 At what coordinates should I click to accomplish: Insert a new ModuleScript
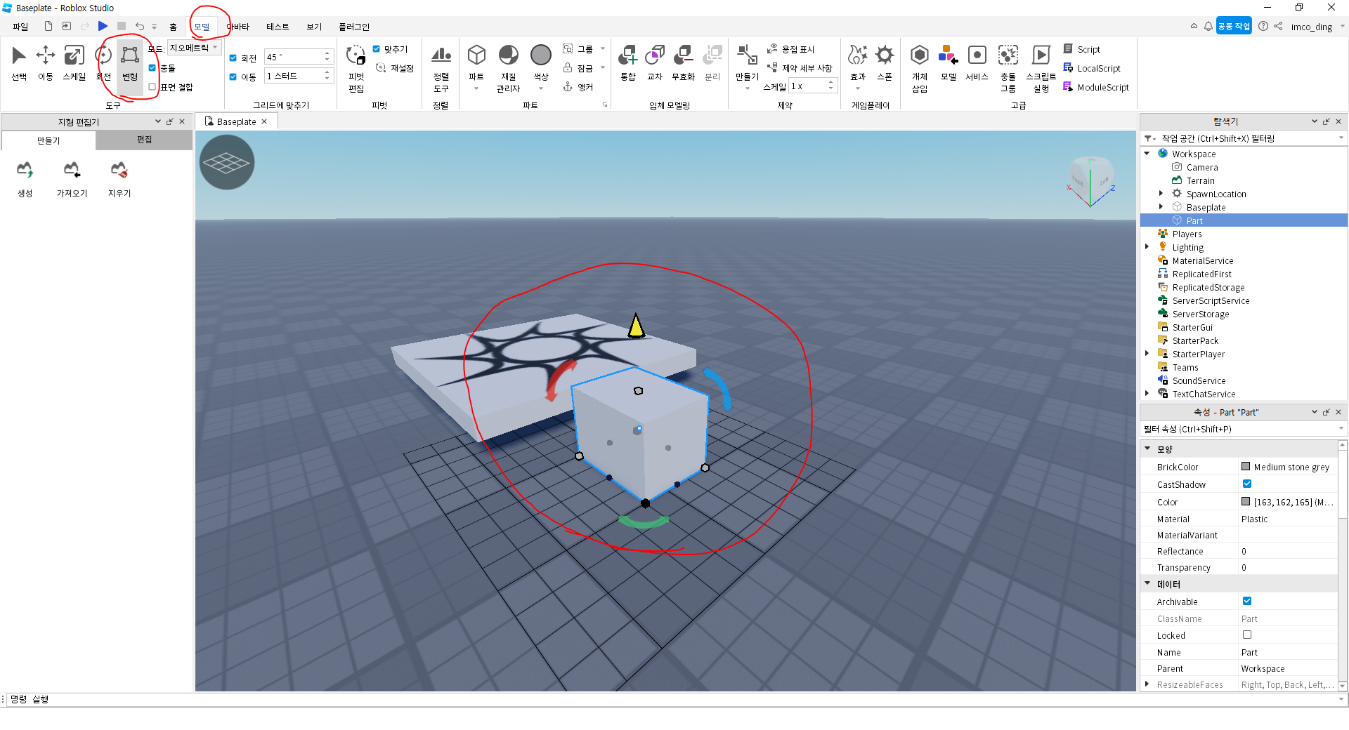pos(1096,87)
